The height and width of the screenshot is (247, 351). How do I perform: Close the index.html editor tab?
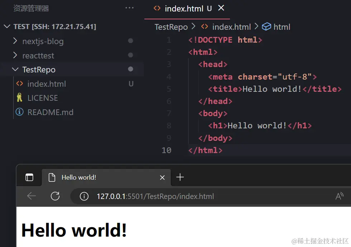pos(221,8)
